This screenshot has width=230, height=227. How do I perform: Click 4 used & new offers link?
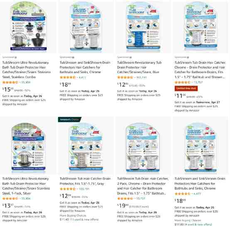coord(198,225)
